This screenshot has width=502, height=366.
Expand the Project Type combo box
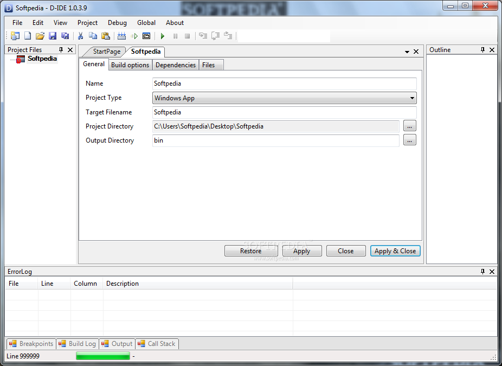[x=412, y=98]
